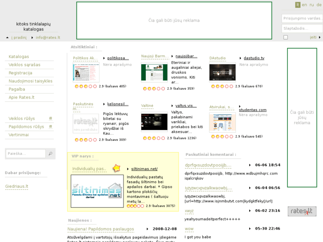The width and height of the screenshot is (323, 242).
Task: Expand the Veiklos rūšys menu
Action: (22, 119)
